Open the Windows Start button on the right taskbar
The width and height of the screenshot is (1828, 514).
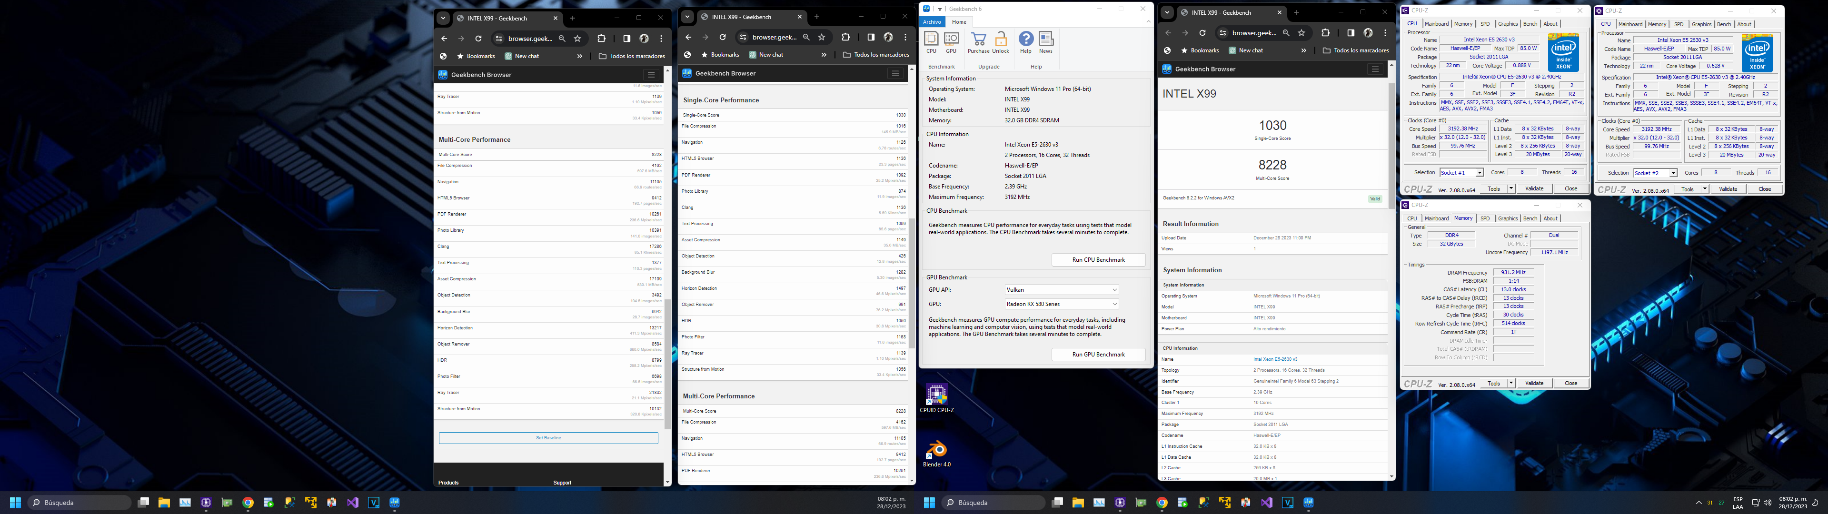[x=929, y=503]
